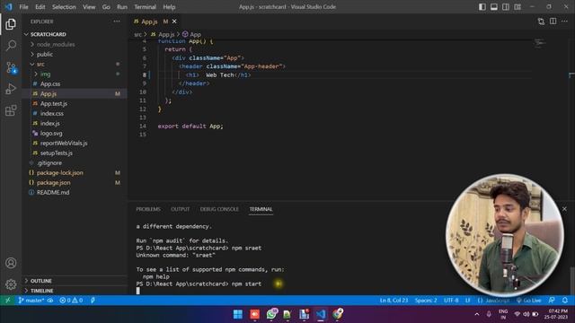Viewport: 575px width, 323px height.
Task: Toggle bottom panel layout icon
Action: point(494,7)
